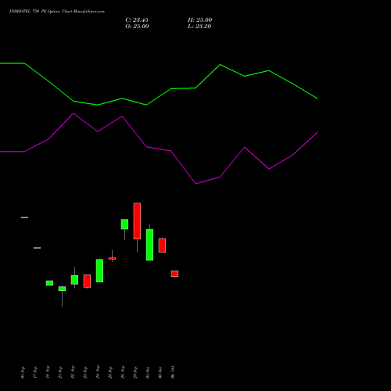
Task: Click the 01 Sep date axis label
Action: pyautogui.click(x=23, y=372)
